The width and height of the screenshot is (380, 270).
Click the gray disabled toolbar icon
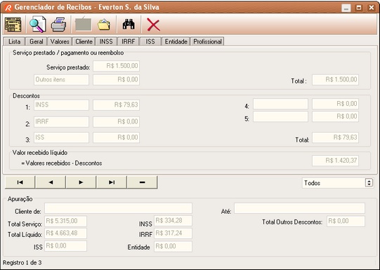point(83,25)
